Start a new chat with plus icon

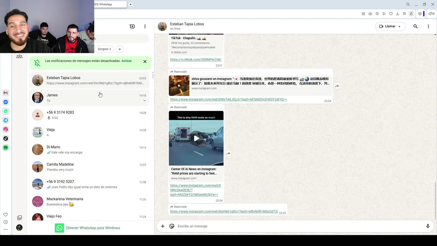click(132, 26)
